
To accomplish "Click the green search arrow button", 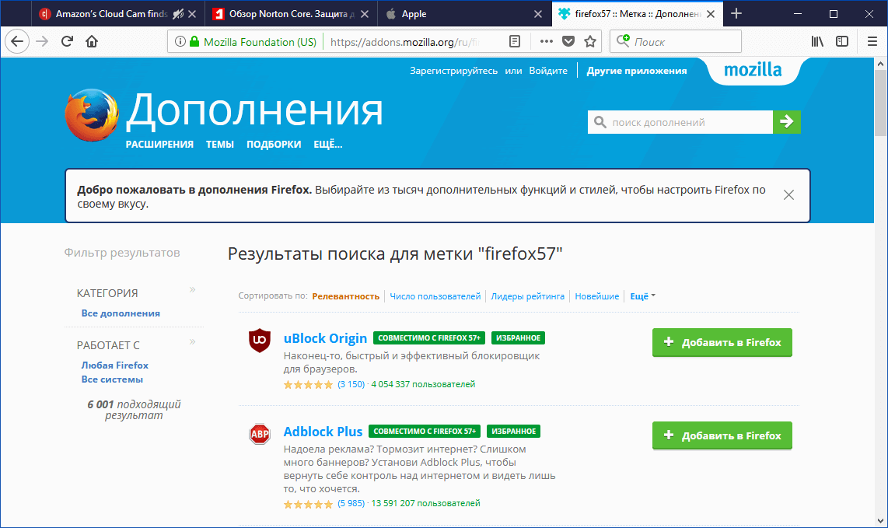I will pos(786,122).
